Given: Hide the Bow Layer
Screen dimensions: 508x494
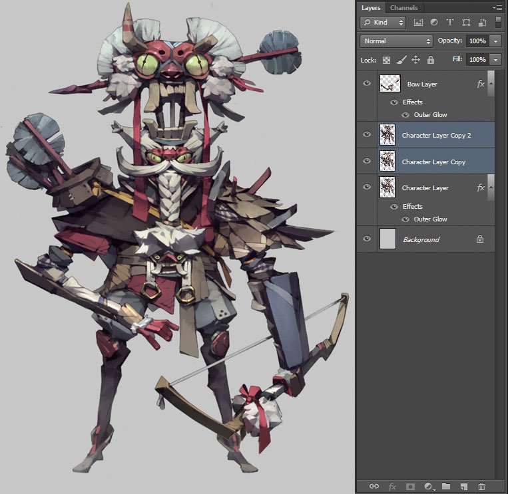Looking at the screenshot, I should pyautogui.click(x=367, y=83).
